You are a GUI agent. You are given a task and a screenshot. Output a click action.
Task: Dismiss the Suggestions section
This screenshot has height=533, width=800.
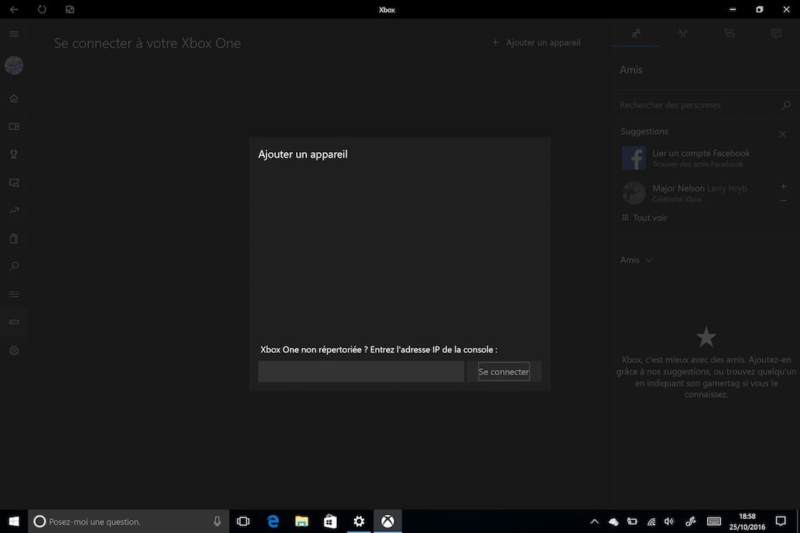pyautogui.click(x=783, y=134)
